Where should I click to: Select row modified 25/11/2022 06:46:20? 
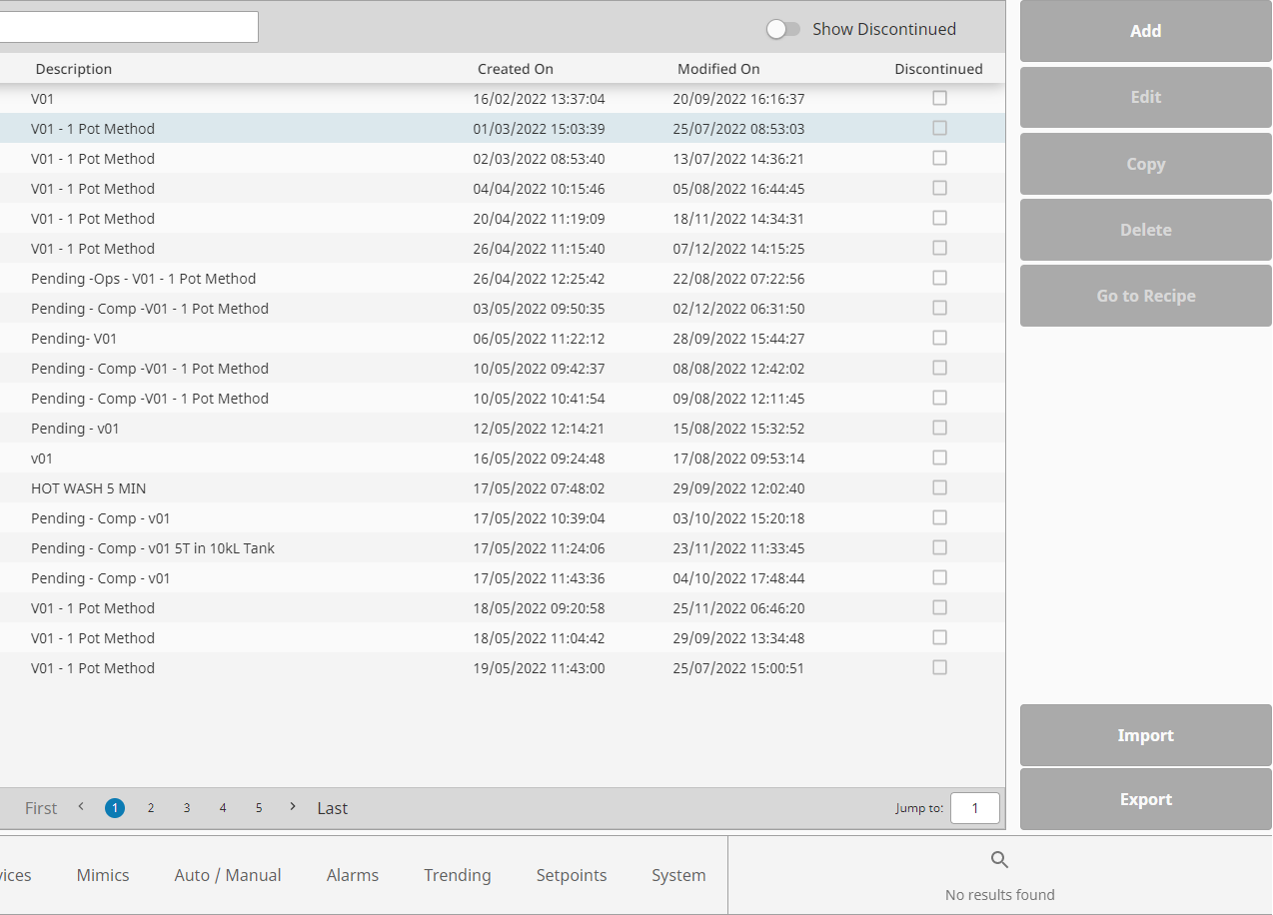point(503,607)
